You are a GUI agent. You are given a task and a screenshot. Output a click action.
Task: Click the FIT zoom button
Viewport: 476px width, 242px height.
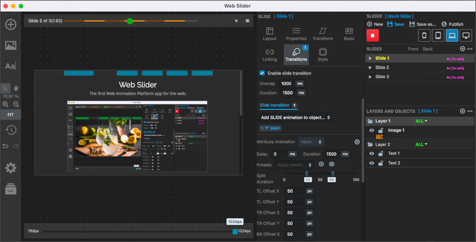point(11,115)
